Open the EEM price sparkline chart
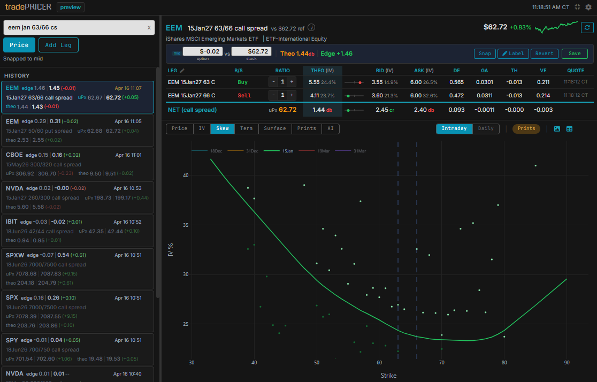 tap(556, 27)
